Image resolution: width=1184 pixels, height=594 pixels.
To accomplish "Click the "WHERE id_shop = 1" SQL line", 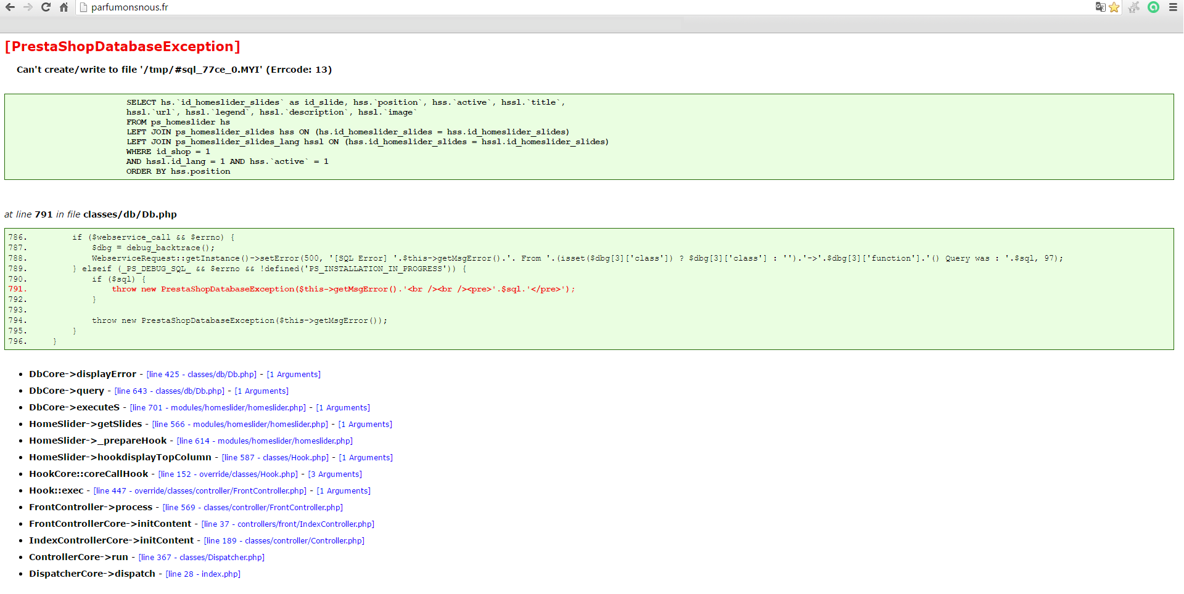I will tap(168, 152).
